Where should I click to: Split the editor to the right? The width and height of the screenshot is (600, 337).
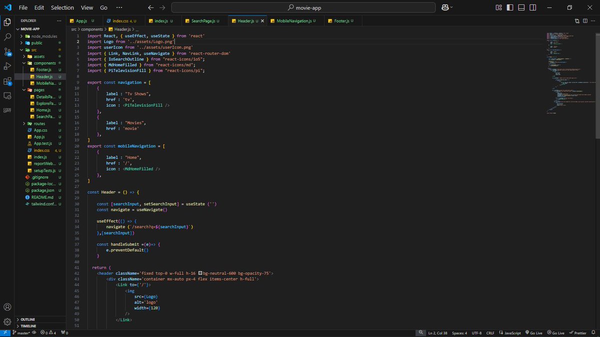[585, 21]
